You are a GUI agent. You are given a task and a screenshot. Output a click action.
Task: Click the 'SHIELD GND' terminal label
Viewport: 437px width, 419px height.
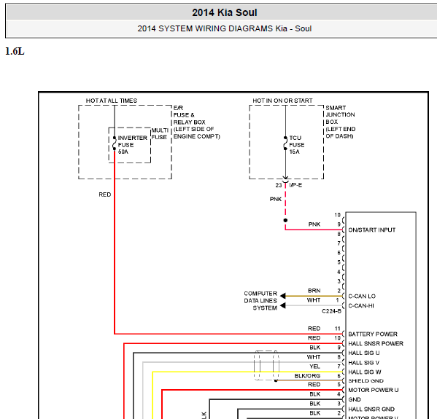pos(366,381)
